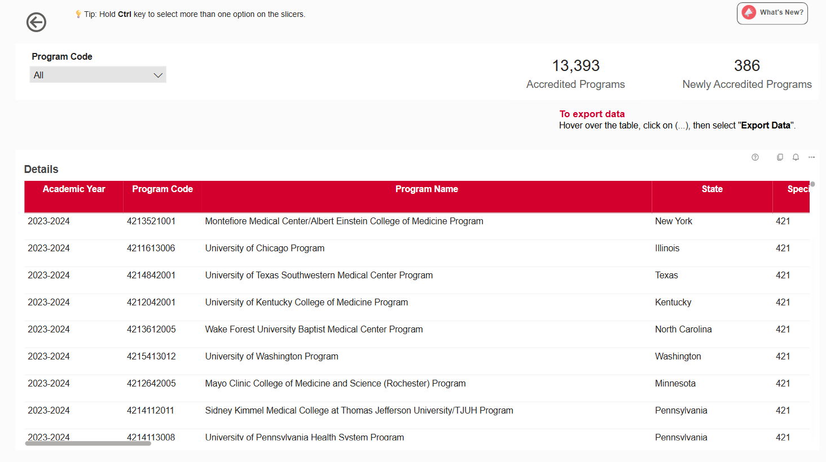Viewport: 826px width, 462px height.
Task: Select program code 4212042001
Action: click(151, 303)
